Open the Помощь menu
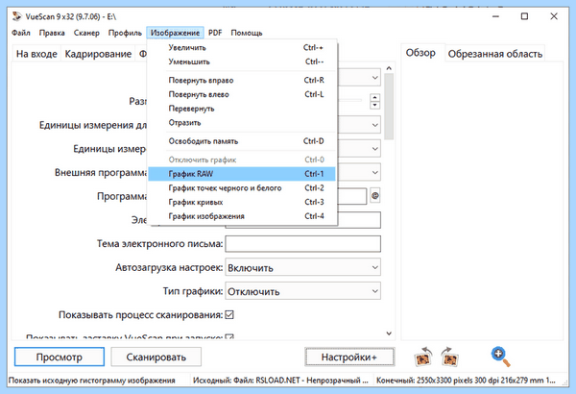 point(247,33)
